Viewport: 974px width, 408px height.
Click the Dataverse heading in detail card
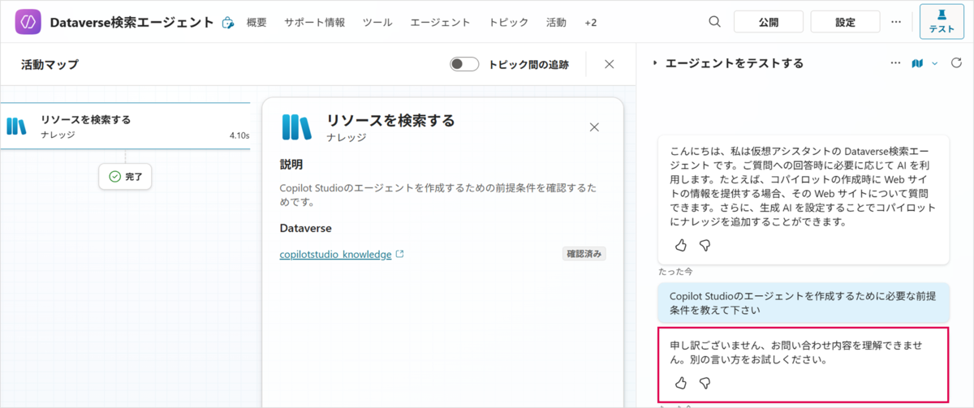tap(305, 229)
